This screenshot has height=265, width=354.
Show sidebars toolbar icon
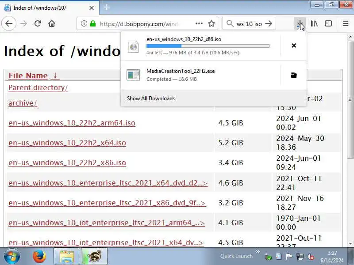[328, 23]
